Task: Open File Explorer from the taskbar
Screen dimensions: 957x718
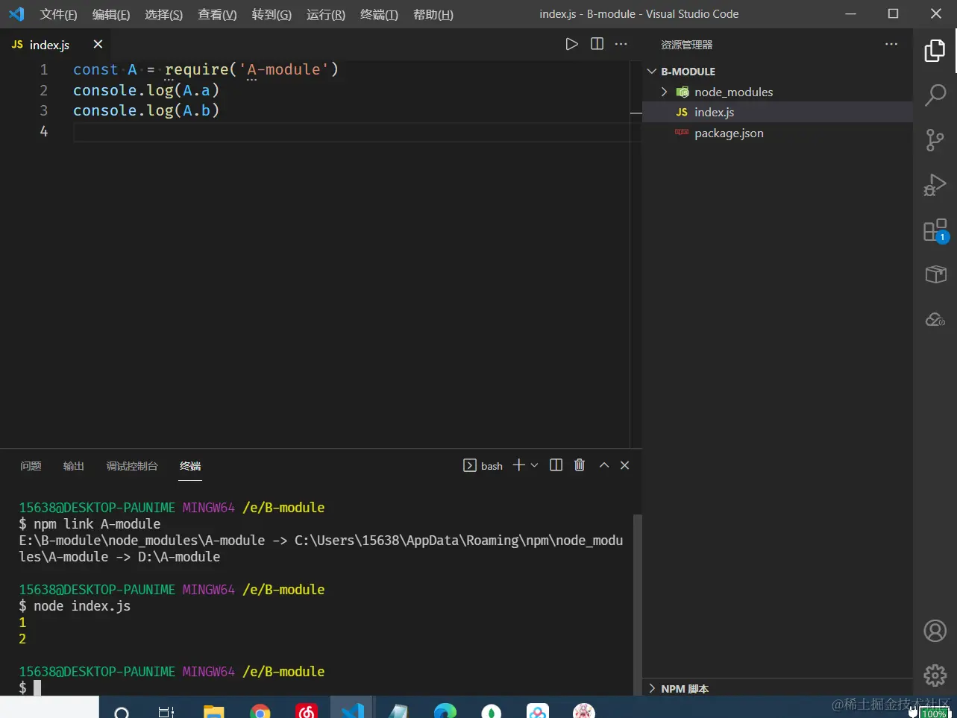Action: point(214,711)
